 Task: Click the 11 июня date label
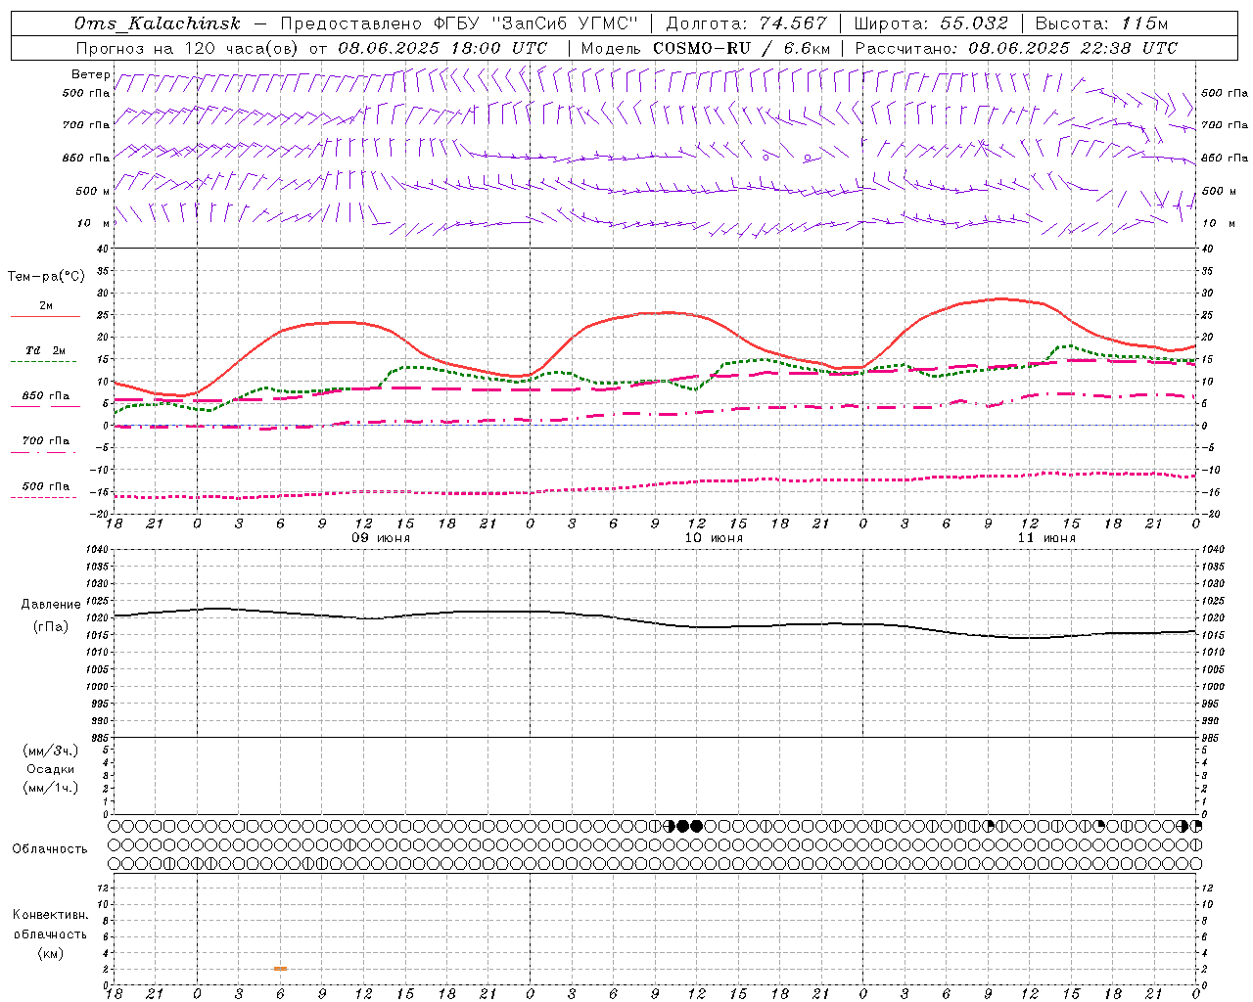(x=1046, y=538)
